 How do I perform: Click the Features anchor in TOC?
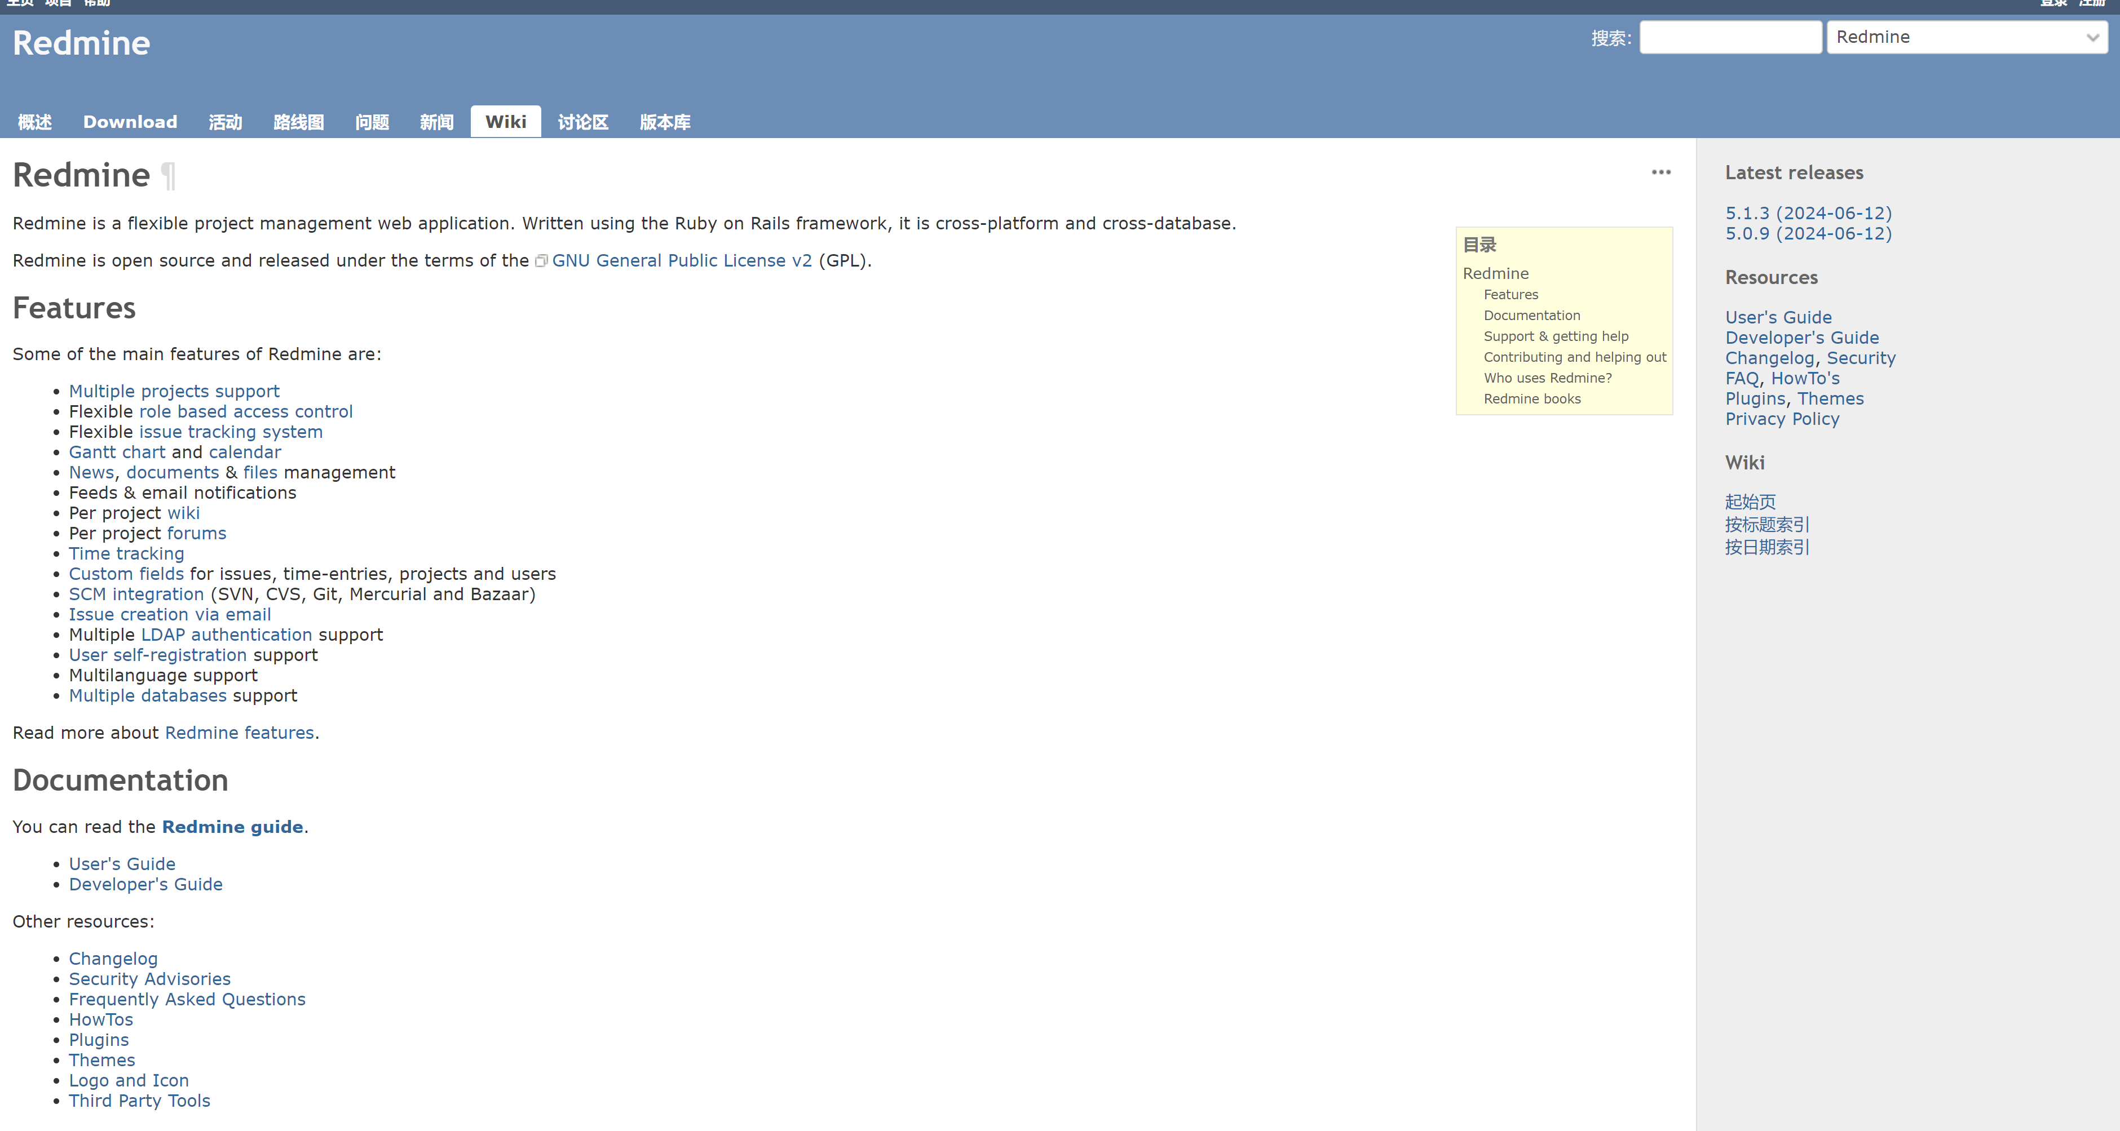(1512, 294)
